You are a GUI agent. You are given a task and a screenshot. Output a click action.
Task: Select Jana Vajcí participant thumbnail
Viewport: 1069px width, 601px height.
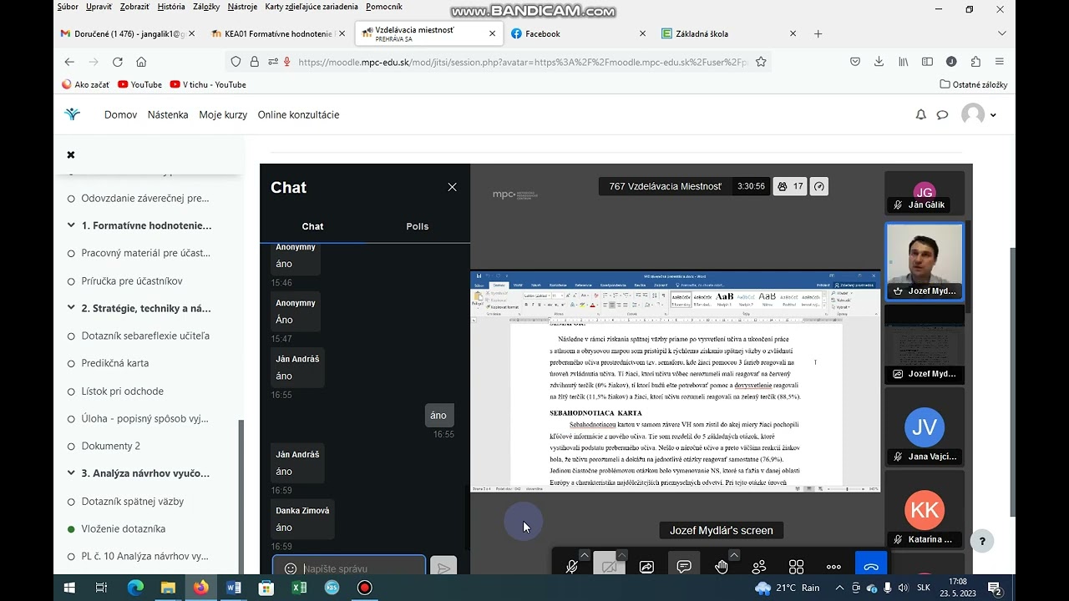pos(925,428)
